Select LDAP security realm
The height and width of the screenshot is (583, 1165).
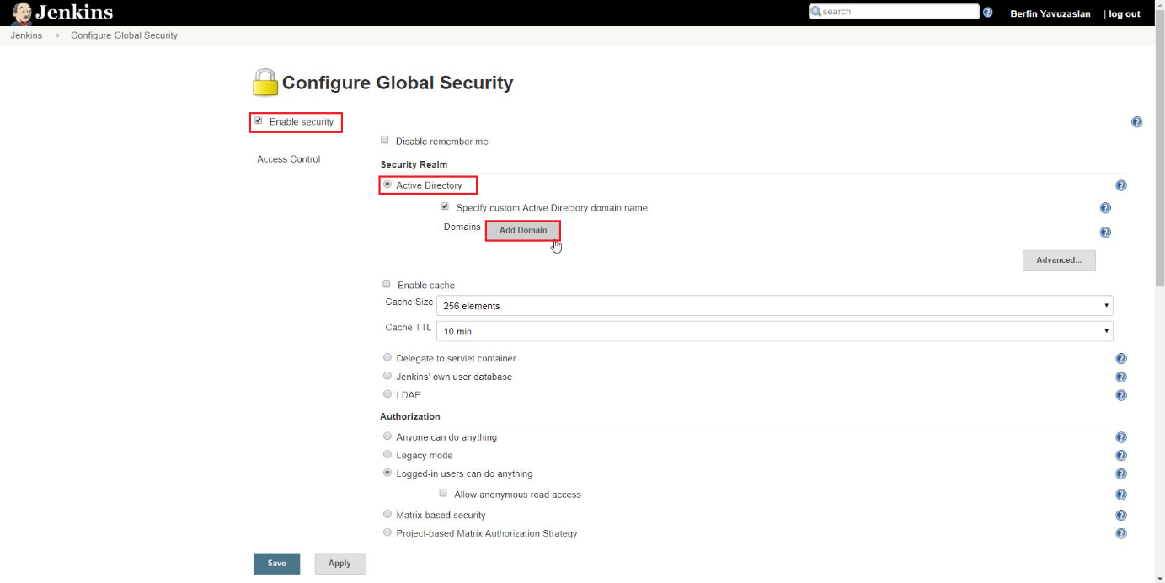pos(387,393)
